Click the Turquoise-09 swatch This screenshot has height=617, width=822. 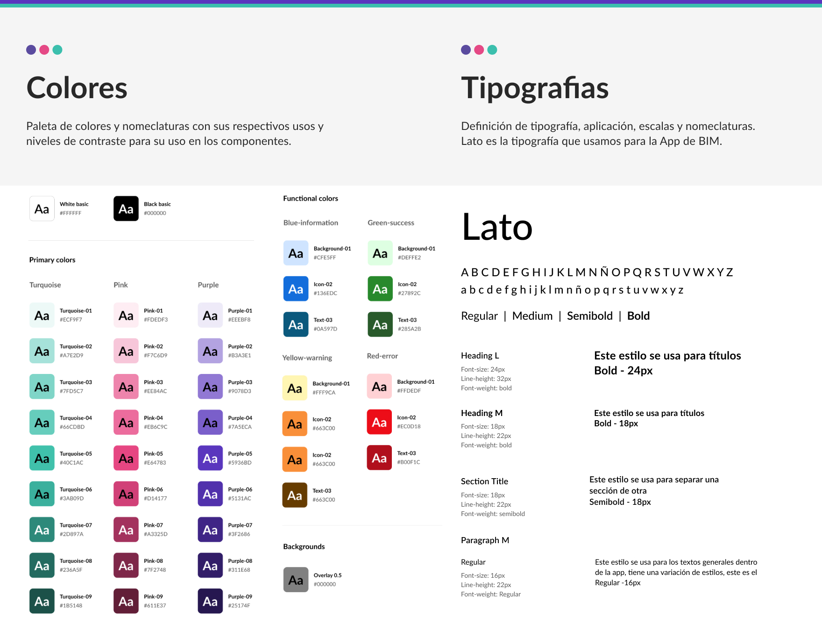coord(42,601)
